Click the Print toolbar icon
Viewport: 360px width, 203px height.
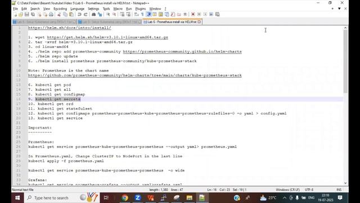coord(51,15)
